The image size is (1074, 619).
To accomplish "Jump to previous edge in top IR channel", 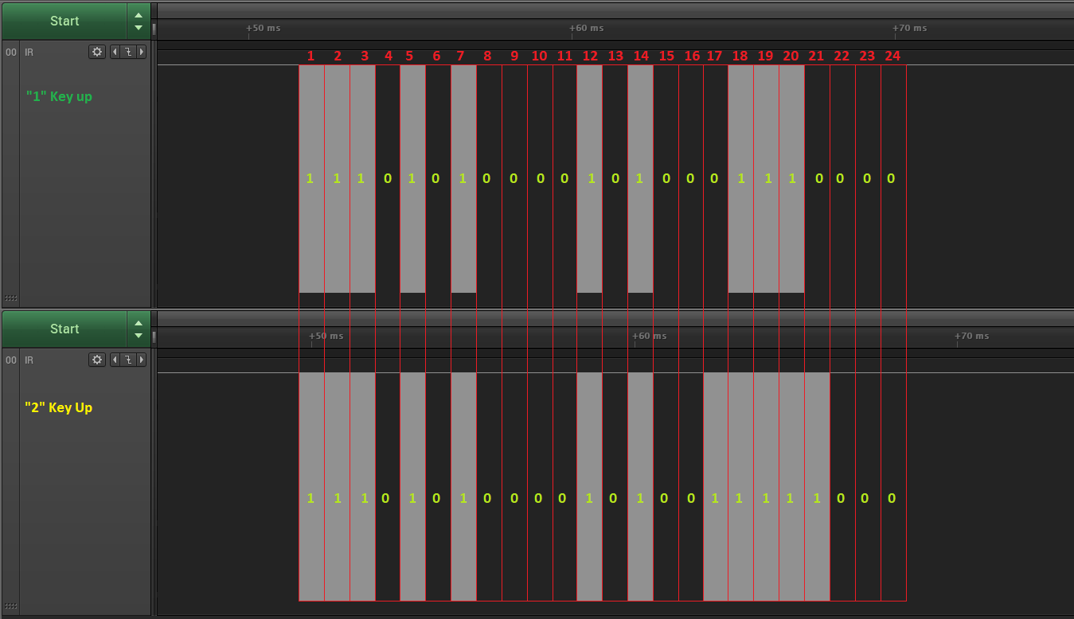I will pyautogui.click(x=115, y=52).
